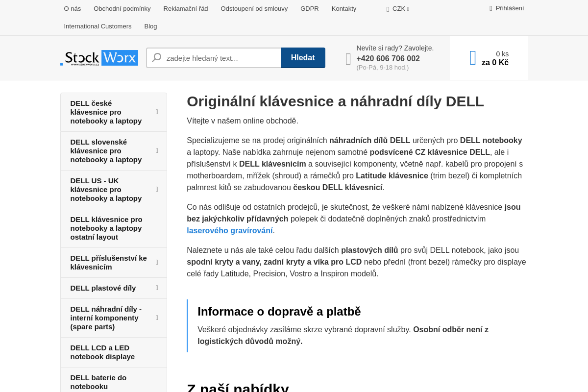Screen dimensions: 588x392
Task: Expand DELL slovenské klávesnice category
Action: (x=157, y=150)
